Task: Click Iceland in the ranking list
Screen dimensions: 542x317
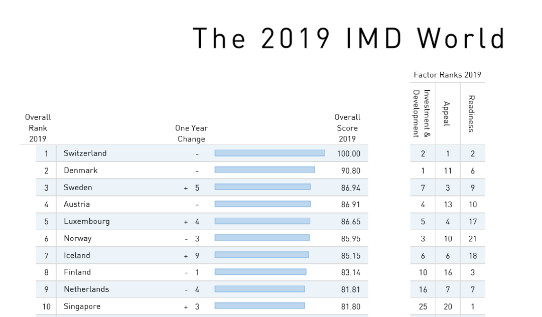Action: [x=77, y=255]
